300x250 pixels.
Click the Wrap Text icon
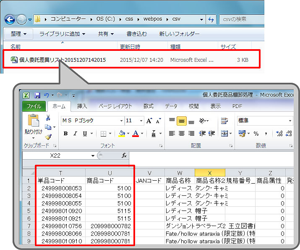(224, 121)
